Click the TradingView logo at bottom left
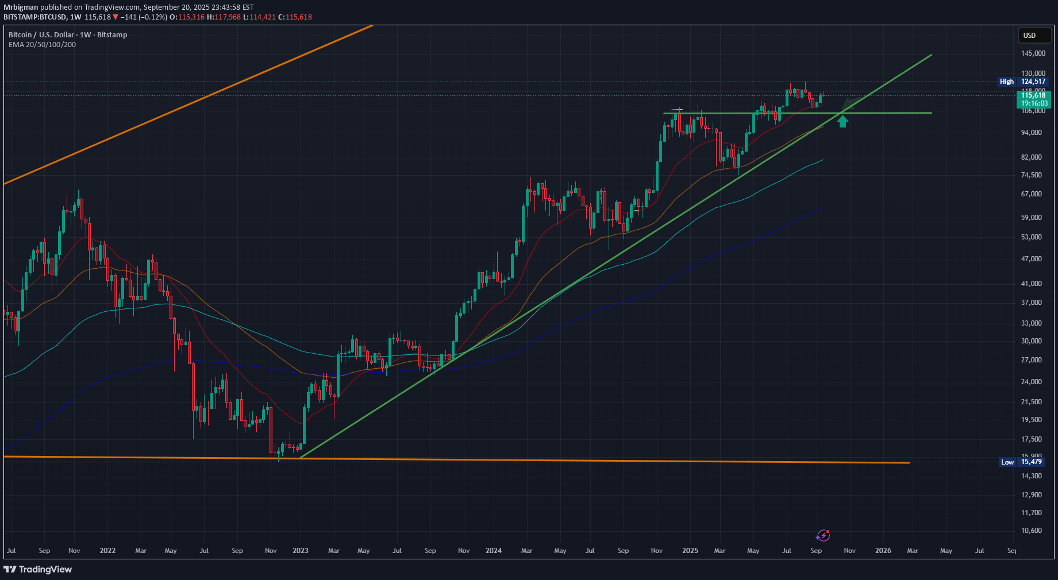 [x=38, y=569]
